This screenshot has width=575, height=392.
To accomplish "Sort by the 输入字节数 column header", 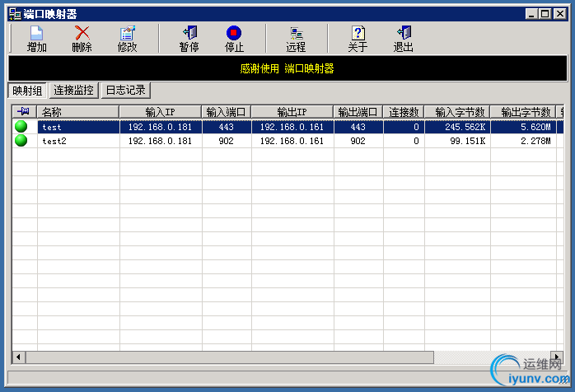I will point(457,112).
